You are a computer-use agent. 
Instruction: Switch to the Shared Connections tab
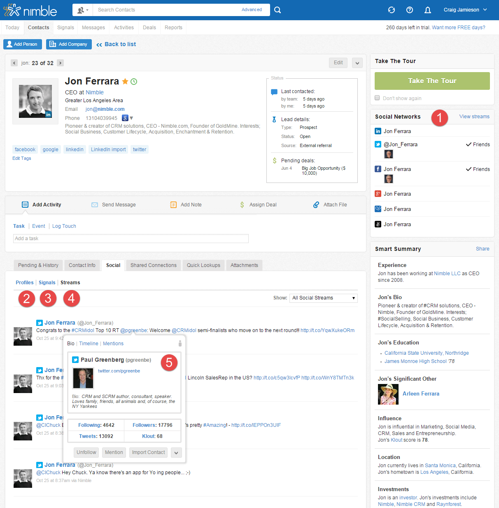153,265
